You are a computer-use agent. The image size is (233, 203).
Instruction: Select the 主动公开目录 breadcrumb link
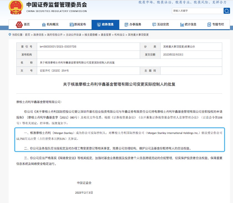pos(74,35)
